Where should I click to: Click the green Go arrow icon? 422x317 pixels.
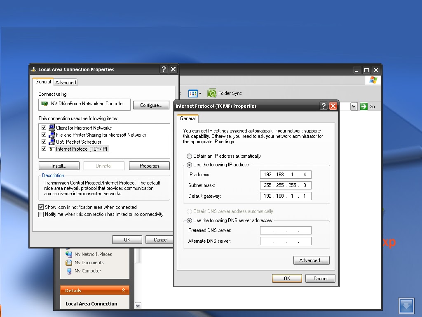click(363, 106)
